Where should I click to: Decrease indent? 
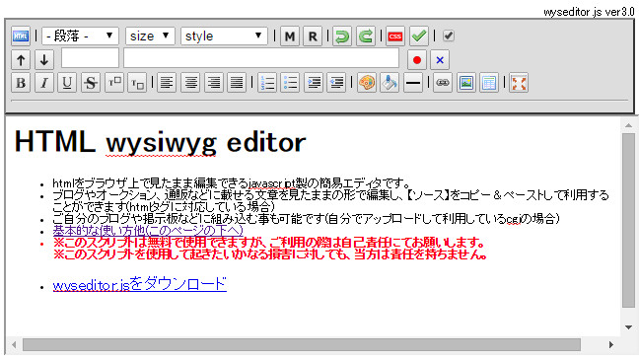tap(336, 83)
